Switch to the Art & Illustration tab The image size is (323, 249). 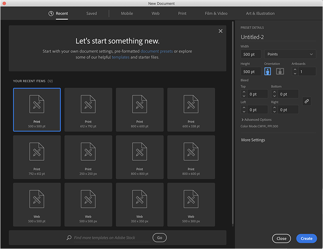[x=260, y=13]
